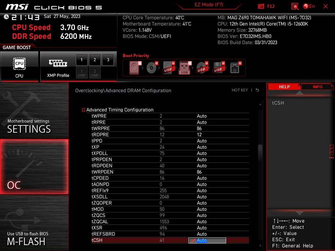Collapse Advanced Timing Configuration section
The height and width of the screenshot is (251, 335).
click(83, 110)
